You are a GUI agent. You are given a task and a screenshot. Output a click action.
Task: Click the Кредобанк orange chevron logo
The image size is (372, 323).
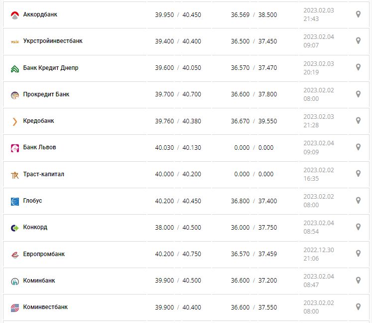click(x=14, y=121)
